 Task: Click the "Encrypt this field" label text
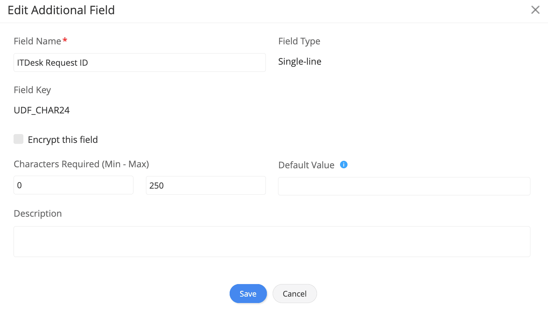coord(63,139)
